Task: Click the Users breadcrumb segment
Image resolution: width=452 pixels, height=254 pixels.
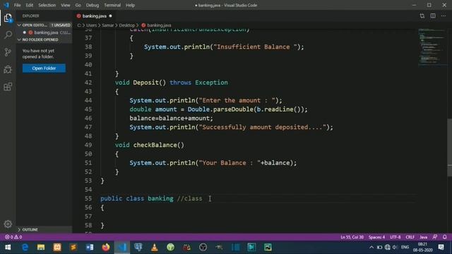Action: point(91,25)
